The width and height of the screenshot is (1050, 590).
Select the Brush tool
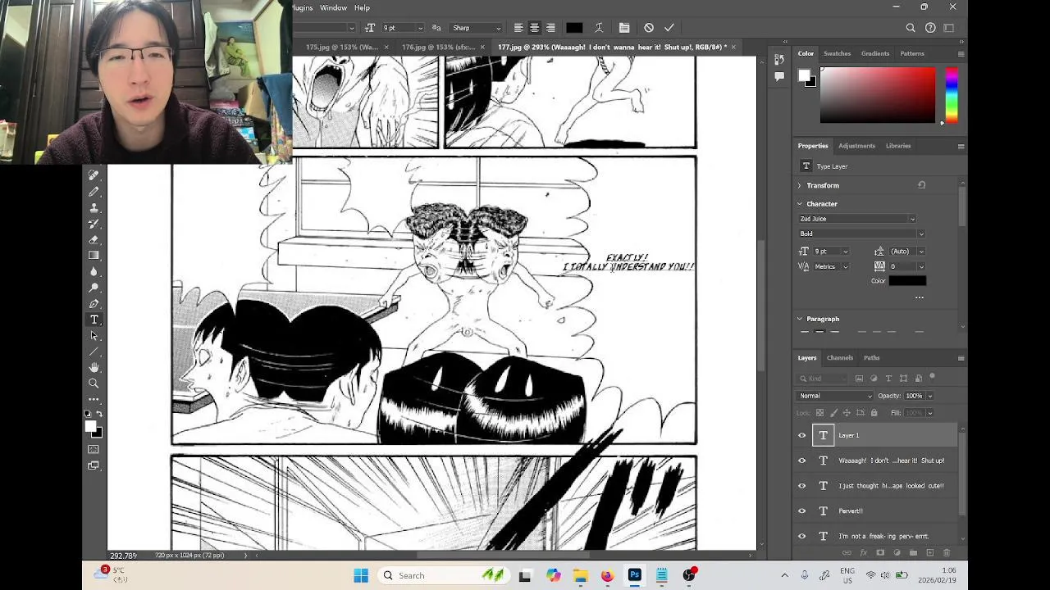tap(94, 192)
